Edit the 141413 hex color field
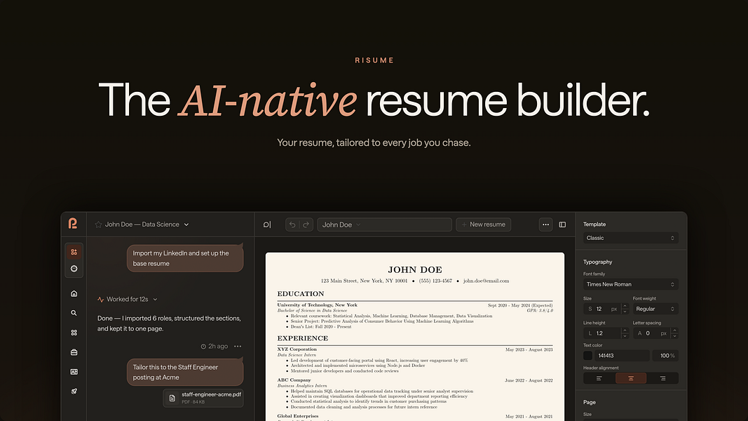Screen dimensions: 748x421 click(622, 356)
